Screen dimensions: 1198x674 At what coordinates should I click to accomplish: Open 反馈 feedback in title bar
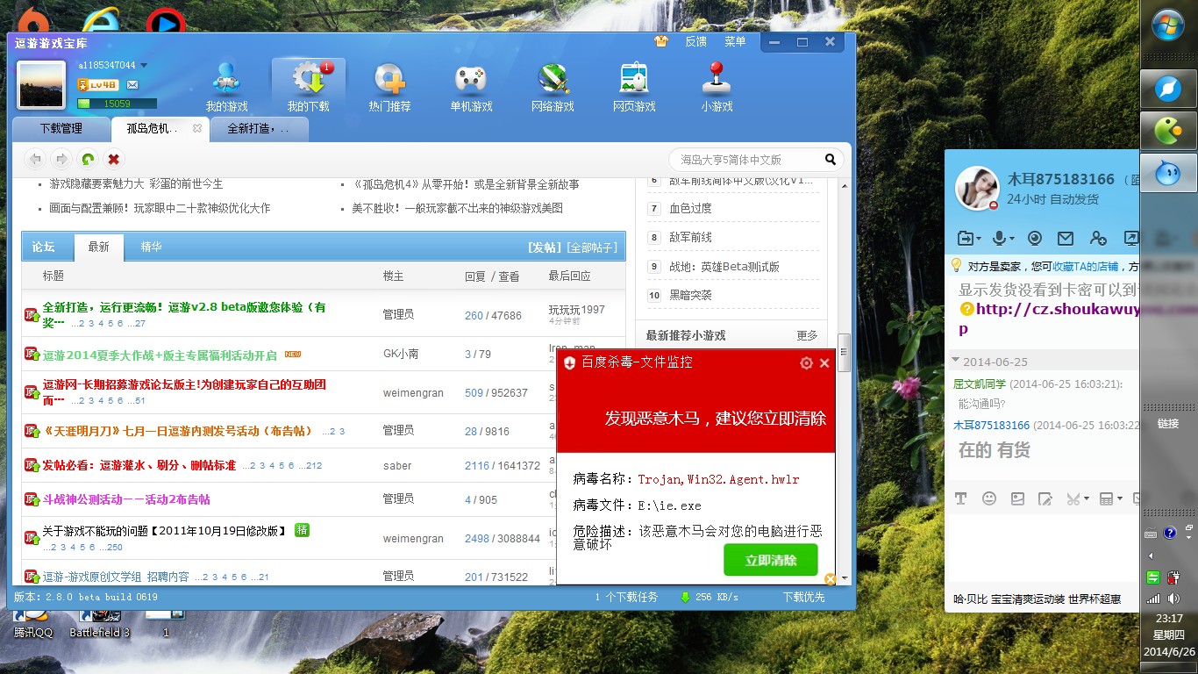(x=695, y=41)
